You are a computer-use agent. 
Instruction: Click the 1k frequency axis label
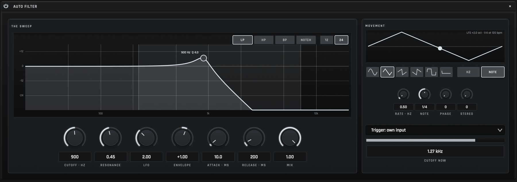coord(208,113)
